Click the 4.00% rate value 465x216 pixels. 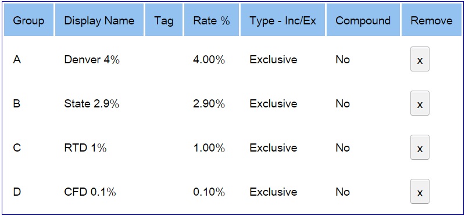tap(209, 60)
